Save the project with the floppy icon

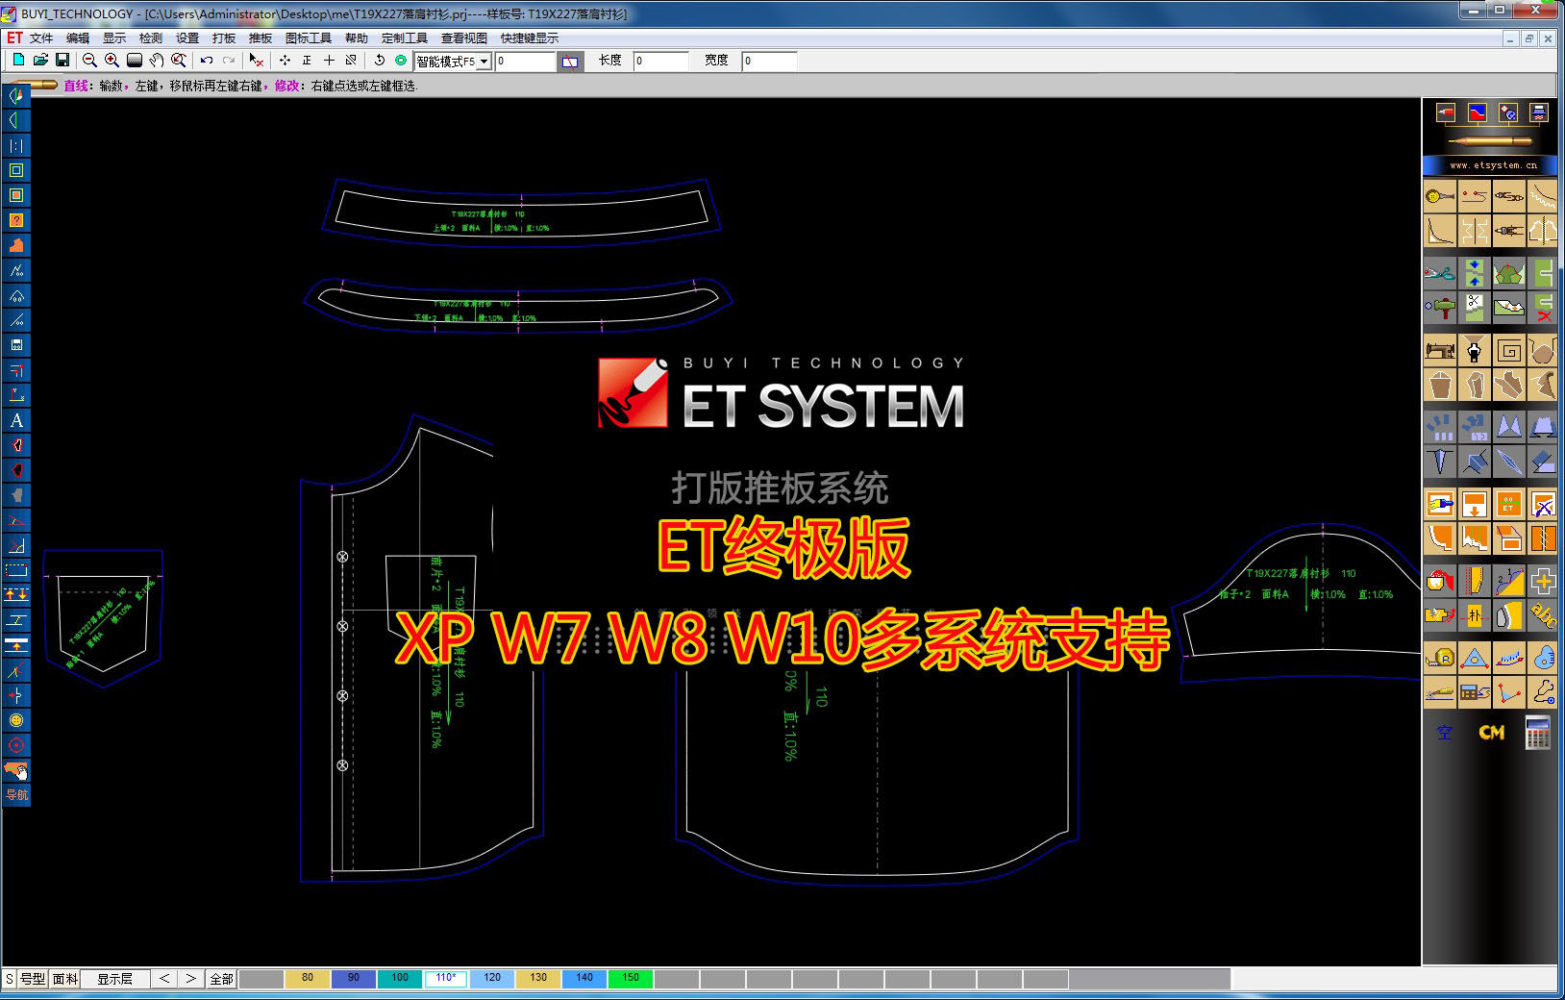point(62,61)
